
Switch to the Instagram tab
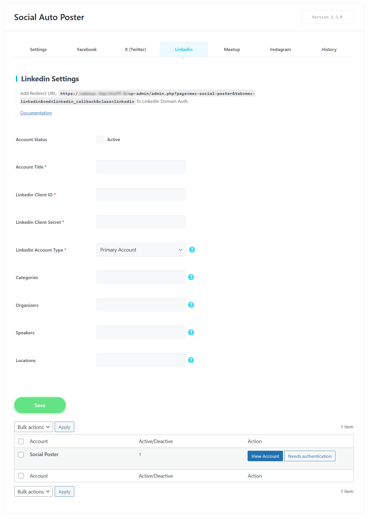coord(280,50)
